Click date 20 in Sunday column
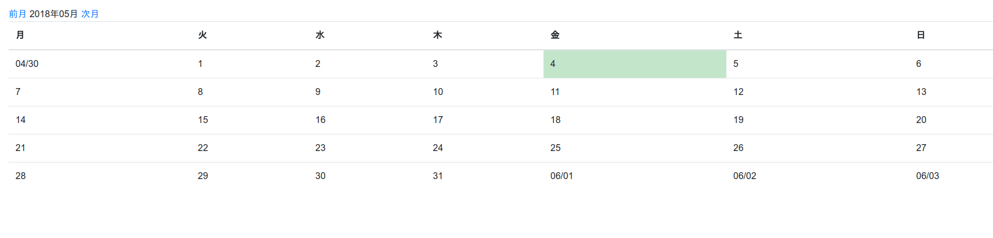 (921, 120)
